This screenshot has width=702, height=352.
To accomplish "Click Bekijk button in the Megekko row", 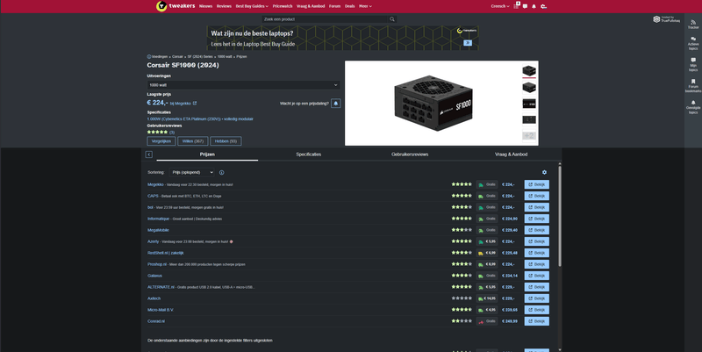I will point(536,184).
